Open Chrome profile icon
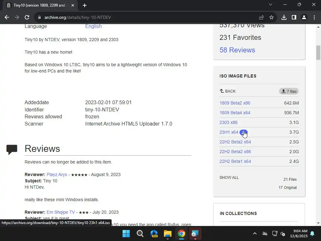 304,18
